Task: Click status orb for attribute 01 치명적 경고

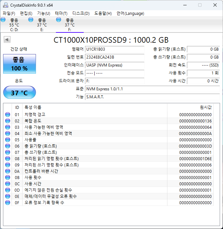Action: (8, 114)
